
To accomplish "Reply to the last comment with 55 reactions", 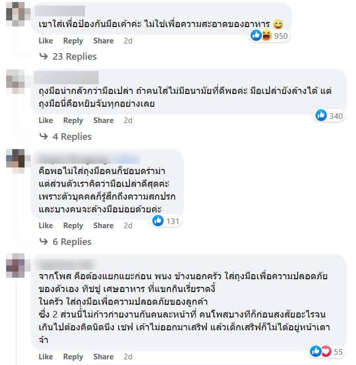I will 73,357.
